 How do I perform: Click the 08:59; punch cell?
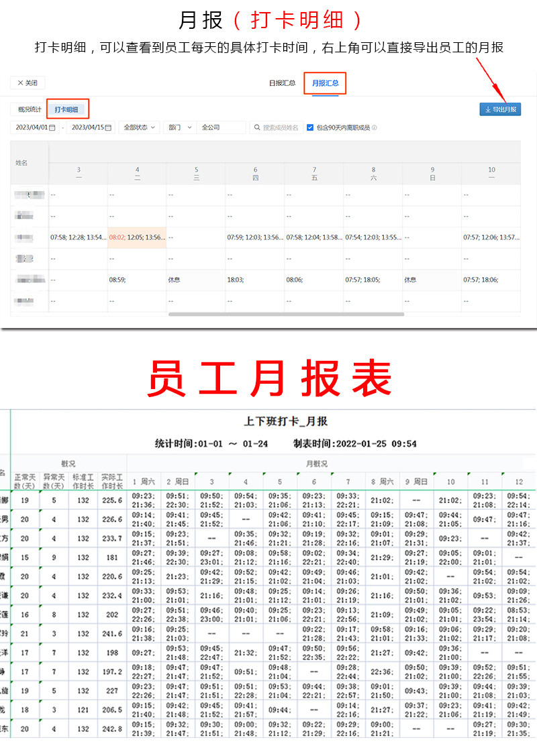pos(137,280)
